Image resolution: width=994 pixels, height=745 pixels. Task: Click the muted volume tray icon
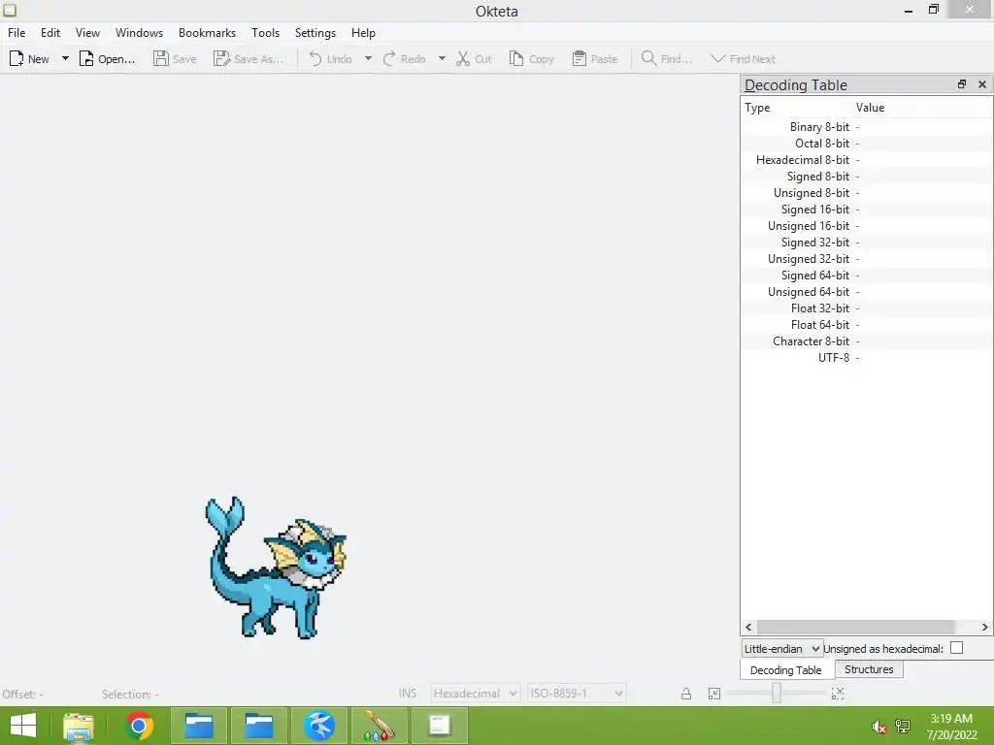(x=878, y=727)
